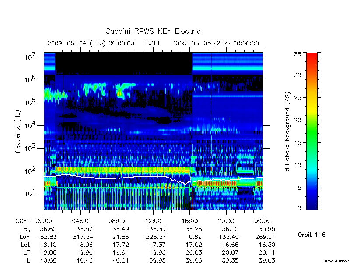The height and width of the screenshot is (263, 350).
Task: Click the 10^6 frequency tick label
Action: pyautogui.click(x=31, y=79)
